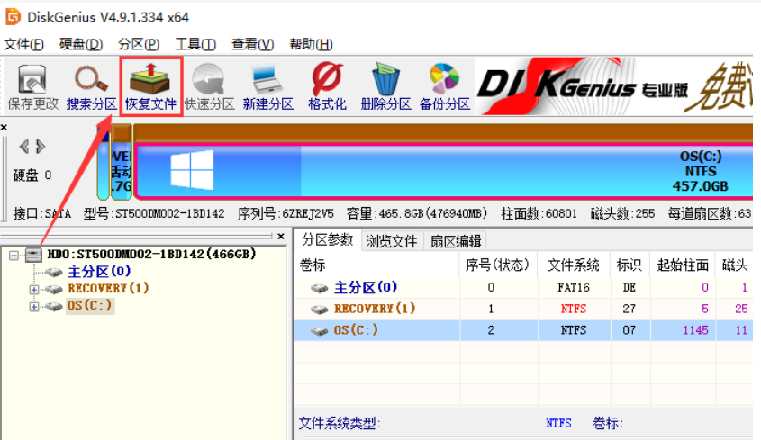Open the 文件(F) menu
Screen dimensions: 761x440
pyautogui.click(x=24, y=44)
